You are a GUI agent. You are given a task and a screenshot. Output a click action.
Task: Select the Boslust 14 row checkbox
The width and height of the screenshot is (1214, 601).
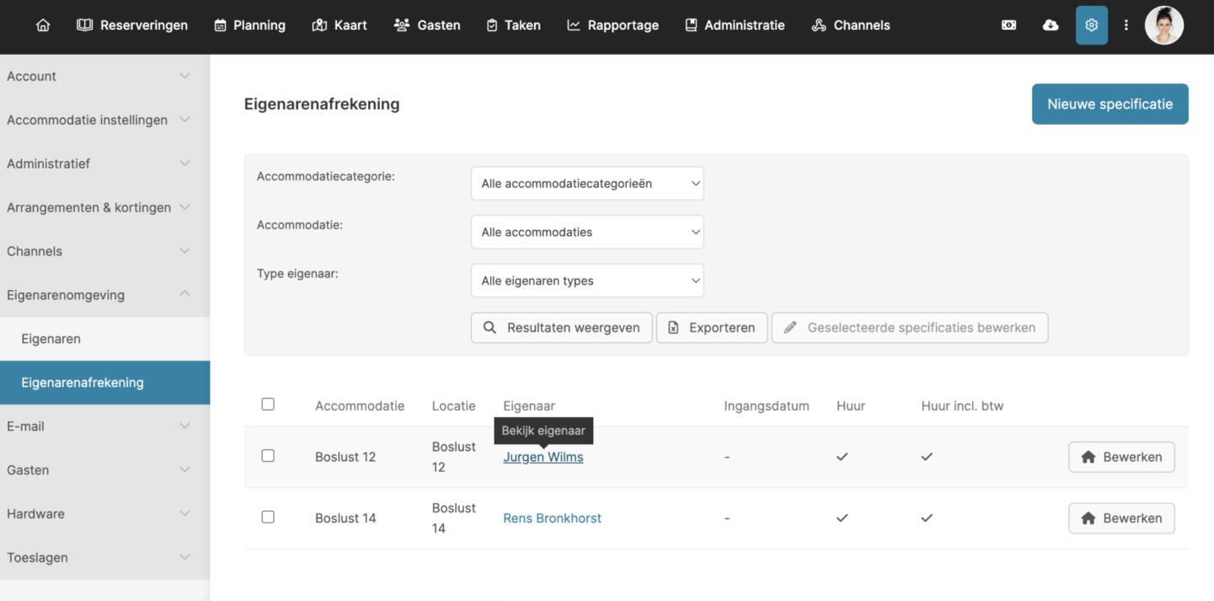[x=268, y=518]
